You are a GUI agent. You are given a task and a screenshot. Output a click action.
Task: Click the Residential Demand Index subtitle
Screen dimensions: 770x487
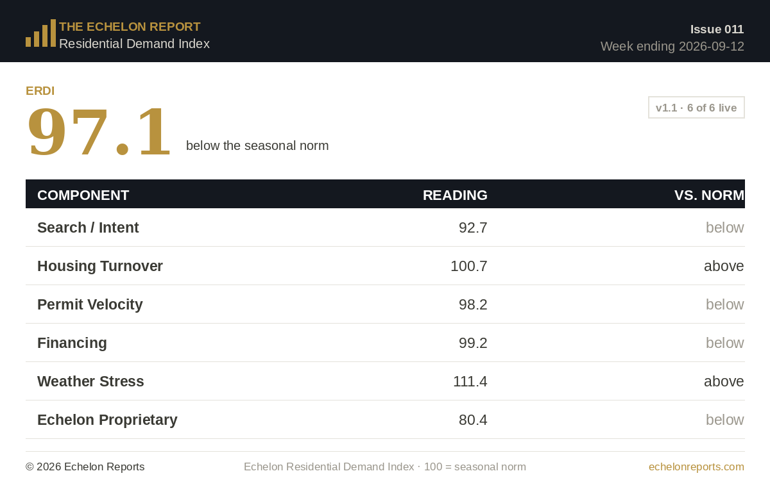tap(134, 44)
